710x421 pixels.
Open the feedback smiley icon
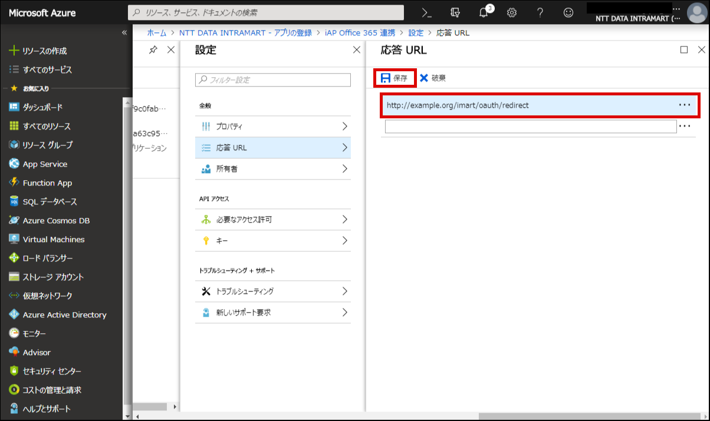pyautogui.click(x=568, y=12)
